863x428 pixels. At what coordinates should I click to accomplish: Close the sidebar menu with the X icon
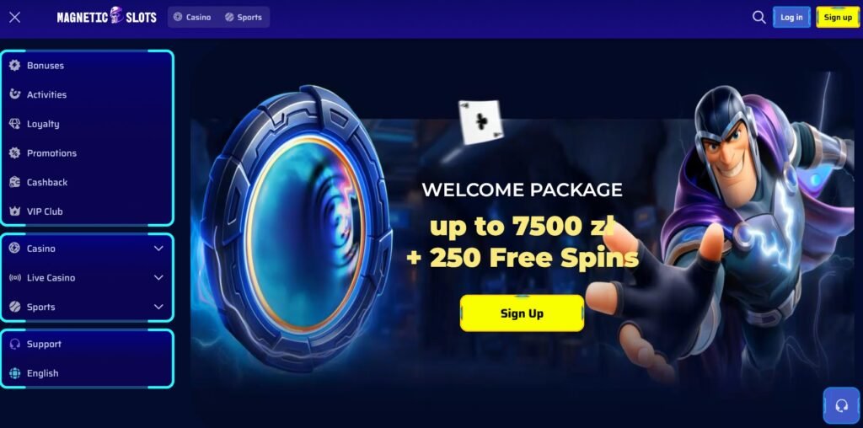(15, 17)
